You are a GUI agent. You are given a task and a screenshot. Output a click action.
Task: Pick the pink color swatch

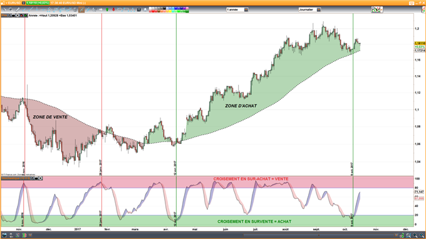187,8
